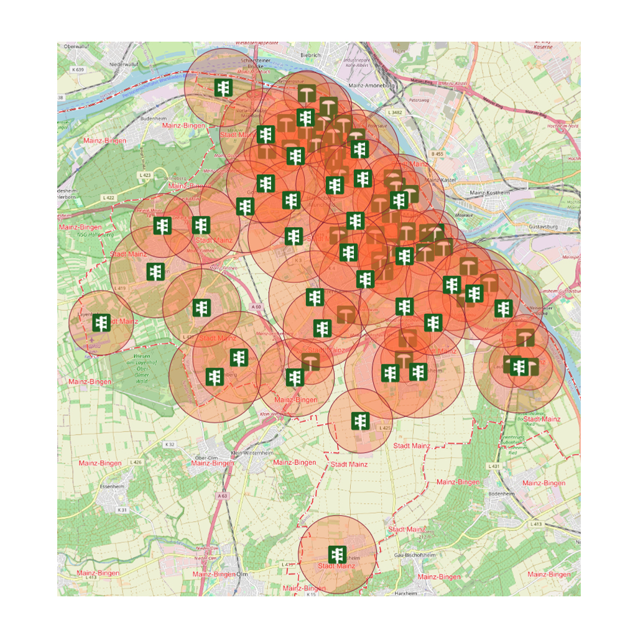
Task: Click the 'Biebrich' label at the top
Action: point(310,55)
